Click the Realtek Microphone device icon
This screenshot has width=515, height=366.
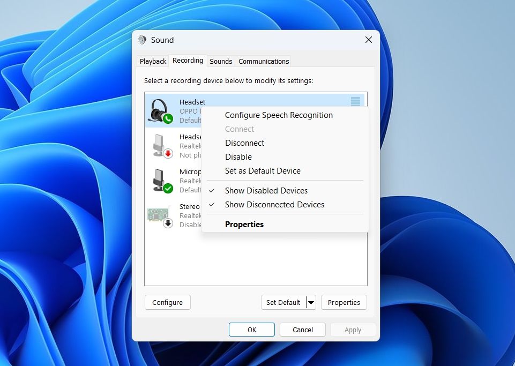click(x=161, y=181)
